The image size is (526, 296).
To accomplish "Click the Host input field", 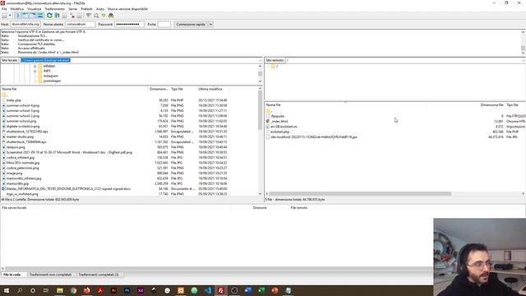I will click(25, 24).
